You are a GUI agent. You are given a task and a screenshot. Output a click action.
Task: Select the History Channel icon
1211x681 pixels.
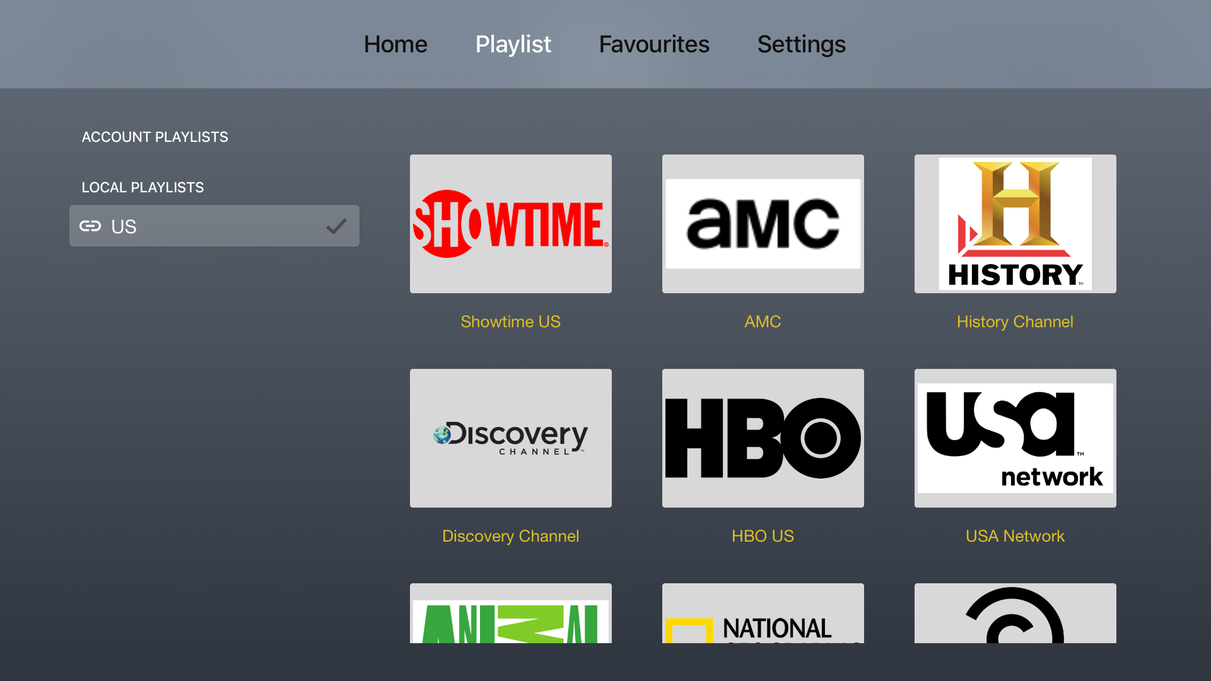(1015, 223)
